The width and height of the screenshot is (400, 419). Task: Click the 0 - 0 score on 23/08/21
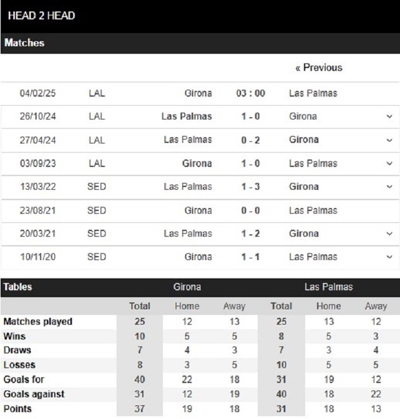(250, 210)
